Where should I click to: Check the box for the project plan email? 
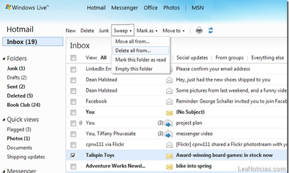tap(73, 123)
